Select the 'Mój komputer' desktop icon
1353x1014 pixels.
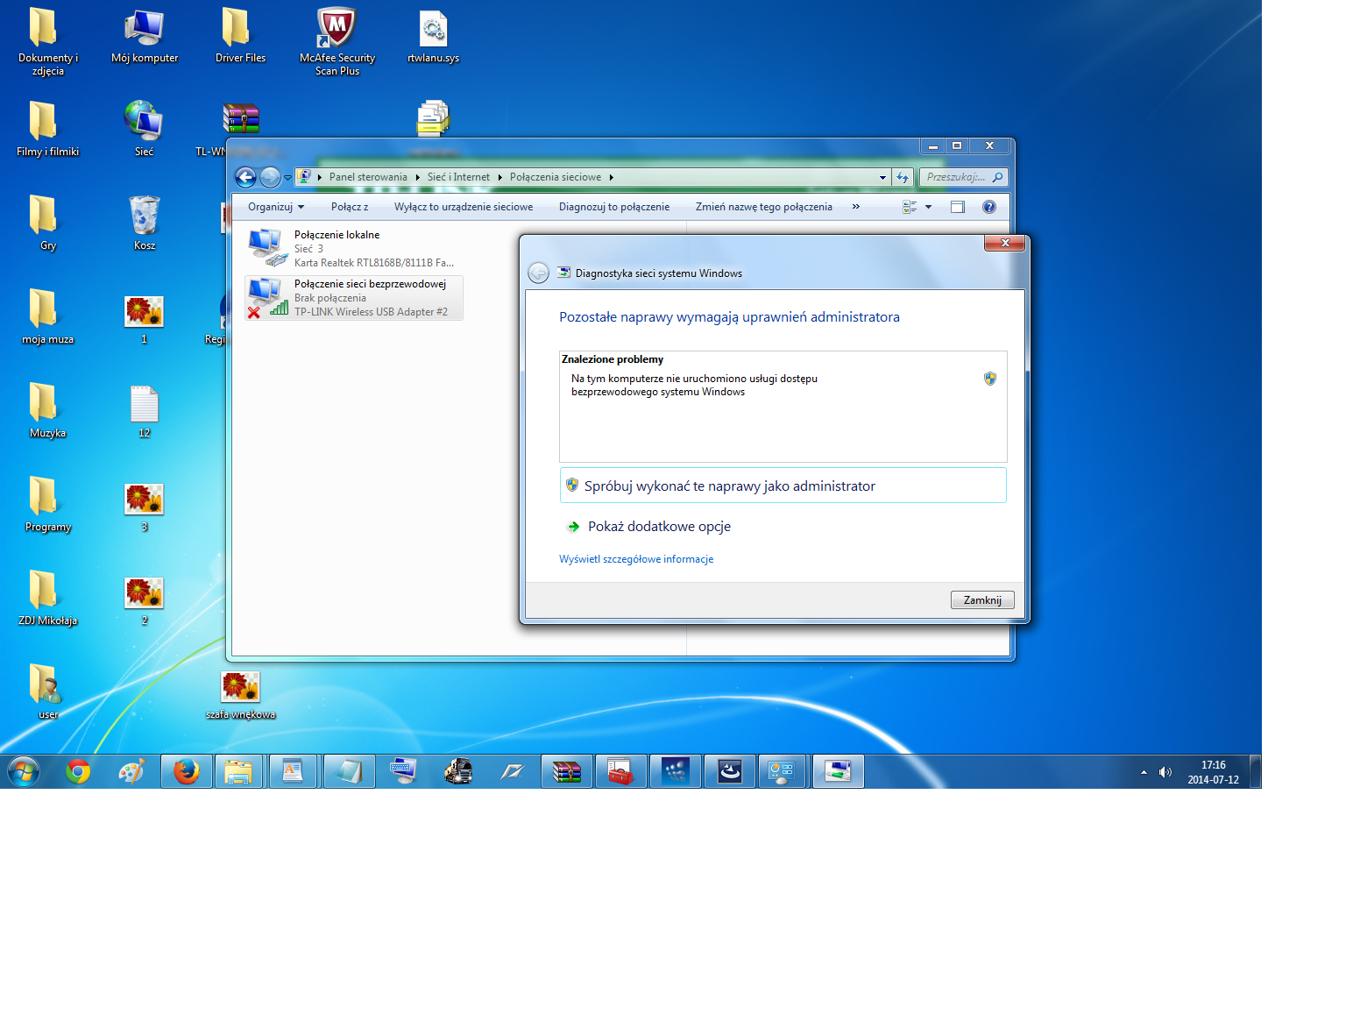(145, 36)
